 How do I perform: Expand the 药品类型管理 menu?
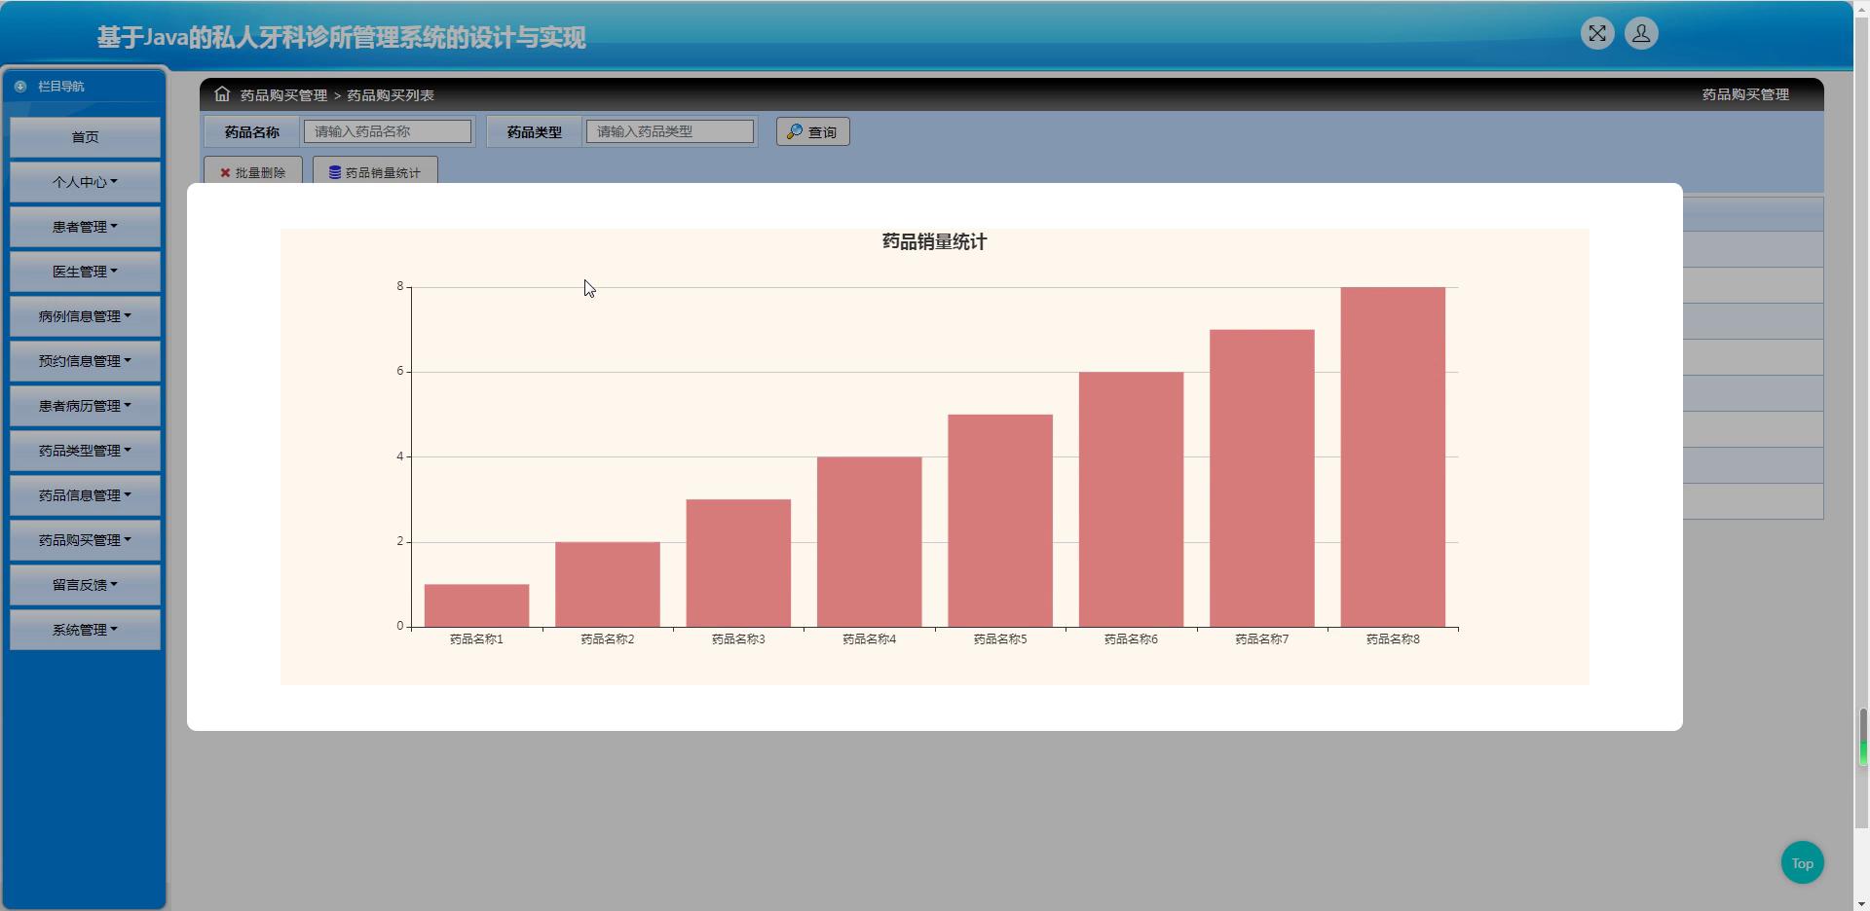[86, 451]
